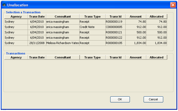The height and width of the screenshot is (111, 178).
Task: Click Amount header in Transactions table
Action: [x=136, y=58]
